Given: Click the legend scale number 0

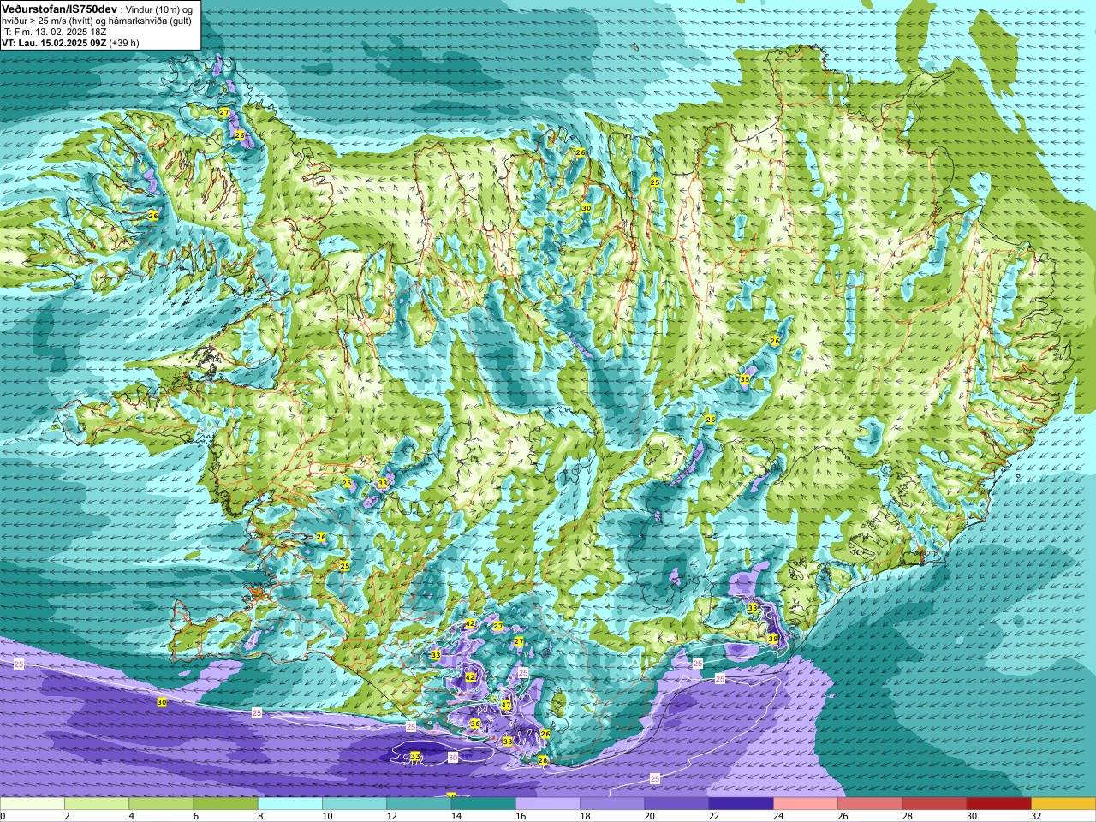Looking at the screenshot, I should click(x=3, y=816).
